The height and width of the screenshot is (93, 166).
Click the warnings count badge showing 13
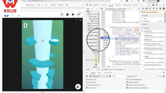point(149,5)
